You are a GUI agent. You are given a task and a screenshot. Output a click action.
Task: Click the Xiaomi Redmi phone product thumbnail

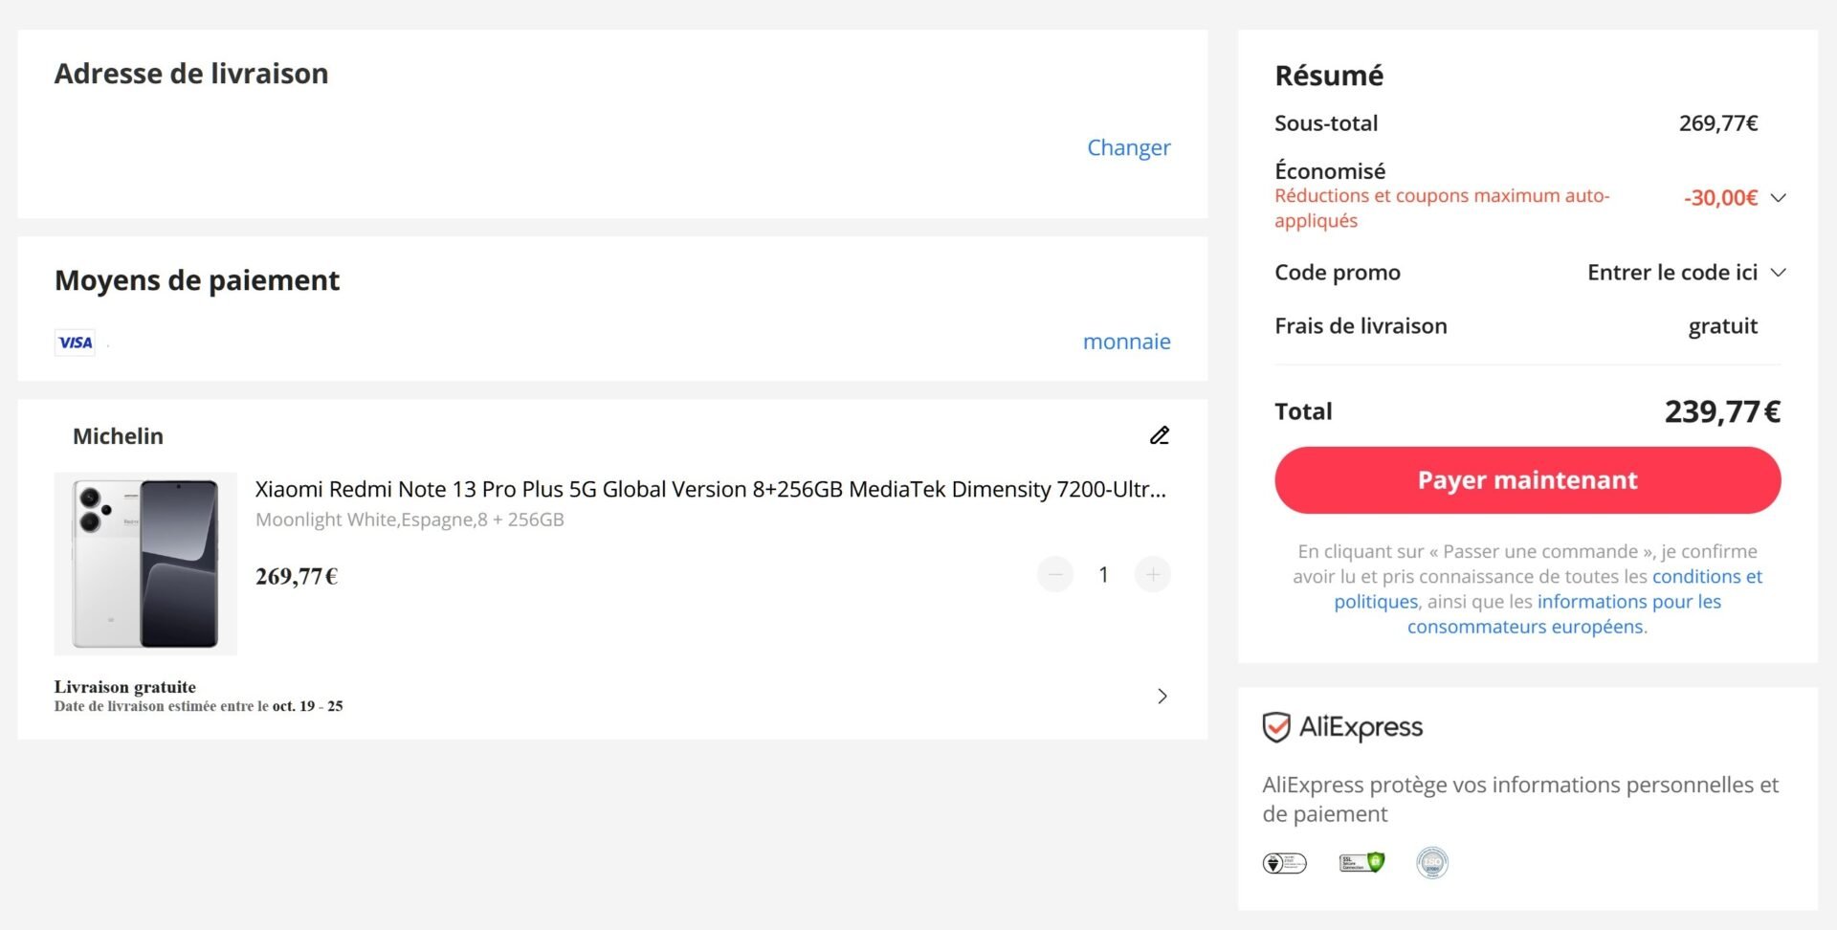145,564
